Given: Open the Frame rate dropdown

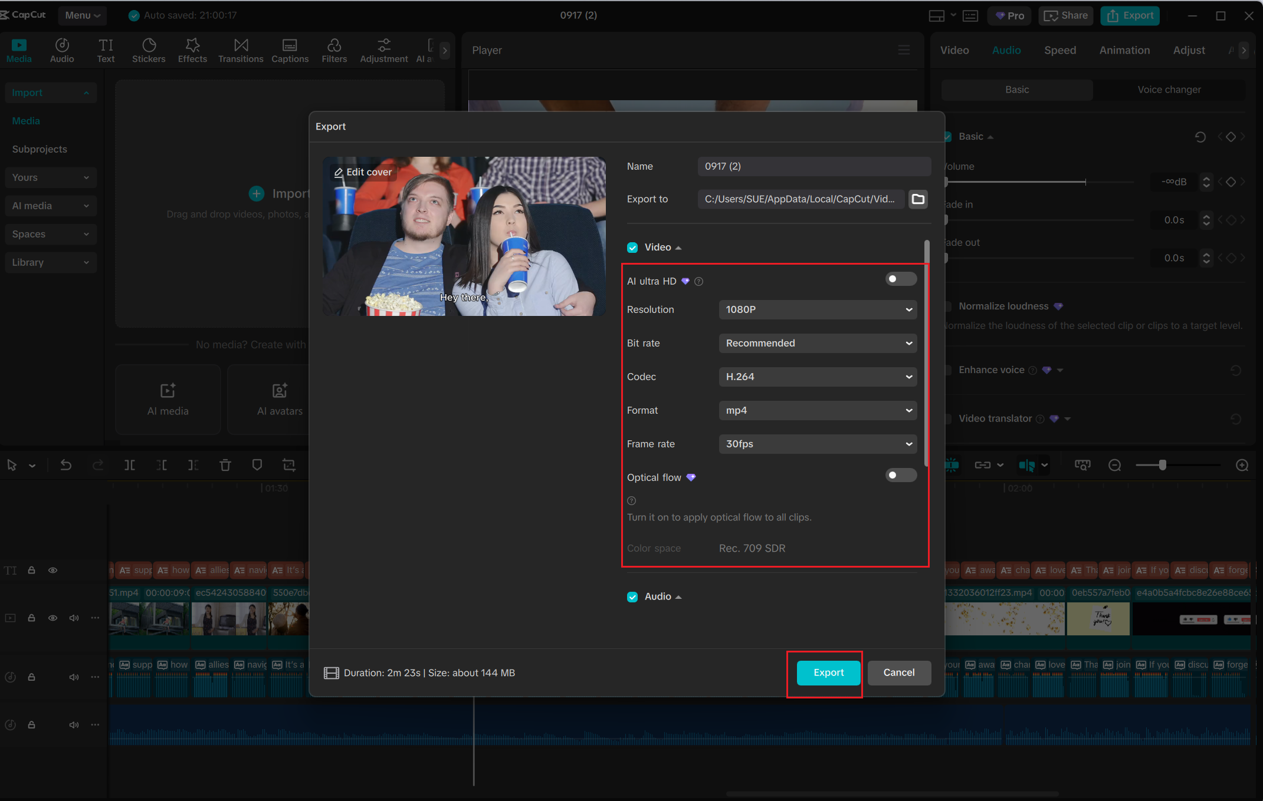Looking at the screenshot, I should point(817,444).
